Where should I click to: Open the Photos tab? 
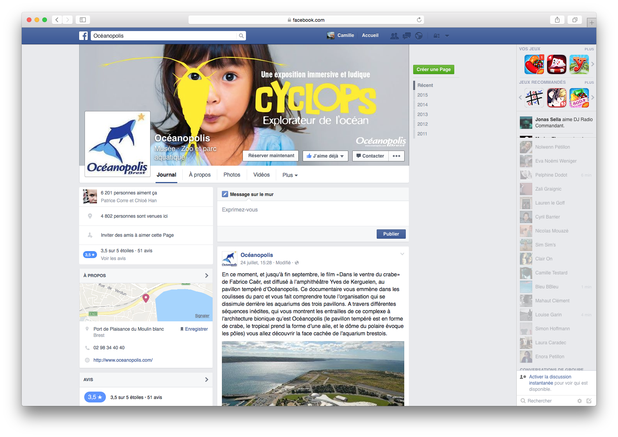pos(232,175)
